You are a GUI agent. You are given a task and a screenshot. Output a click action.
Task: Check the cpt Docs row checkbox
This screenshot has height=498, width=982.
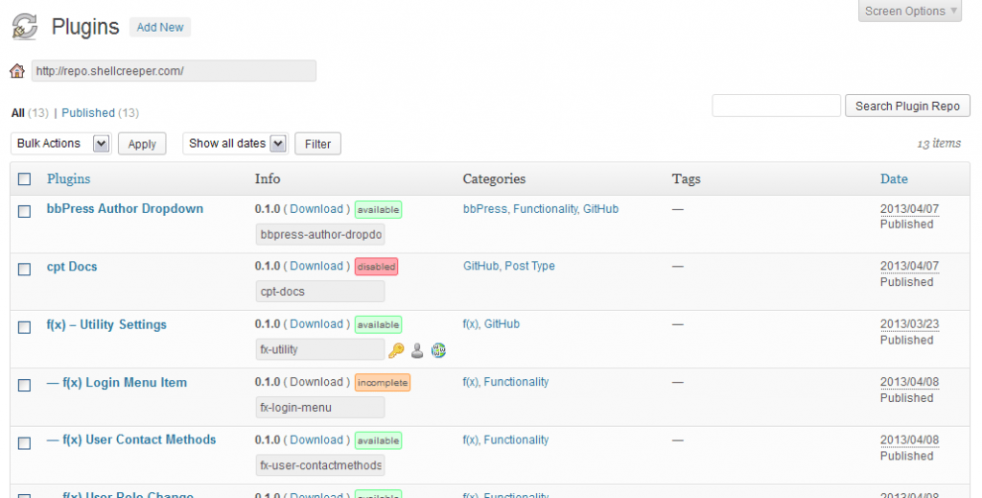click(x=24, y=270)
